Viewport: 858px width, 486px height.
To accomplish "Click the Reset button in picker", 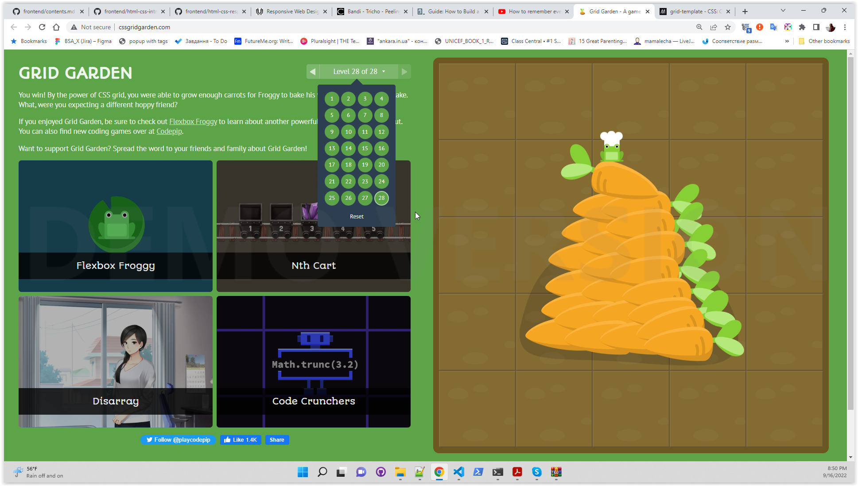I will click(x=357, y=216).
